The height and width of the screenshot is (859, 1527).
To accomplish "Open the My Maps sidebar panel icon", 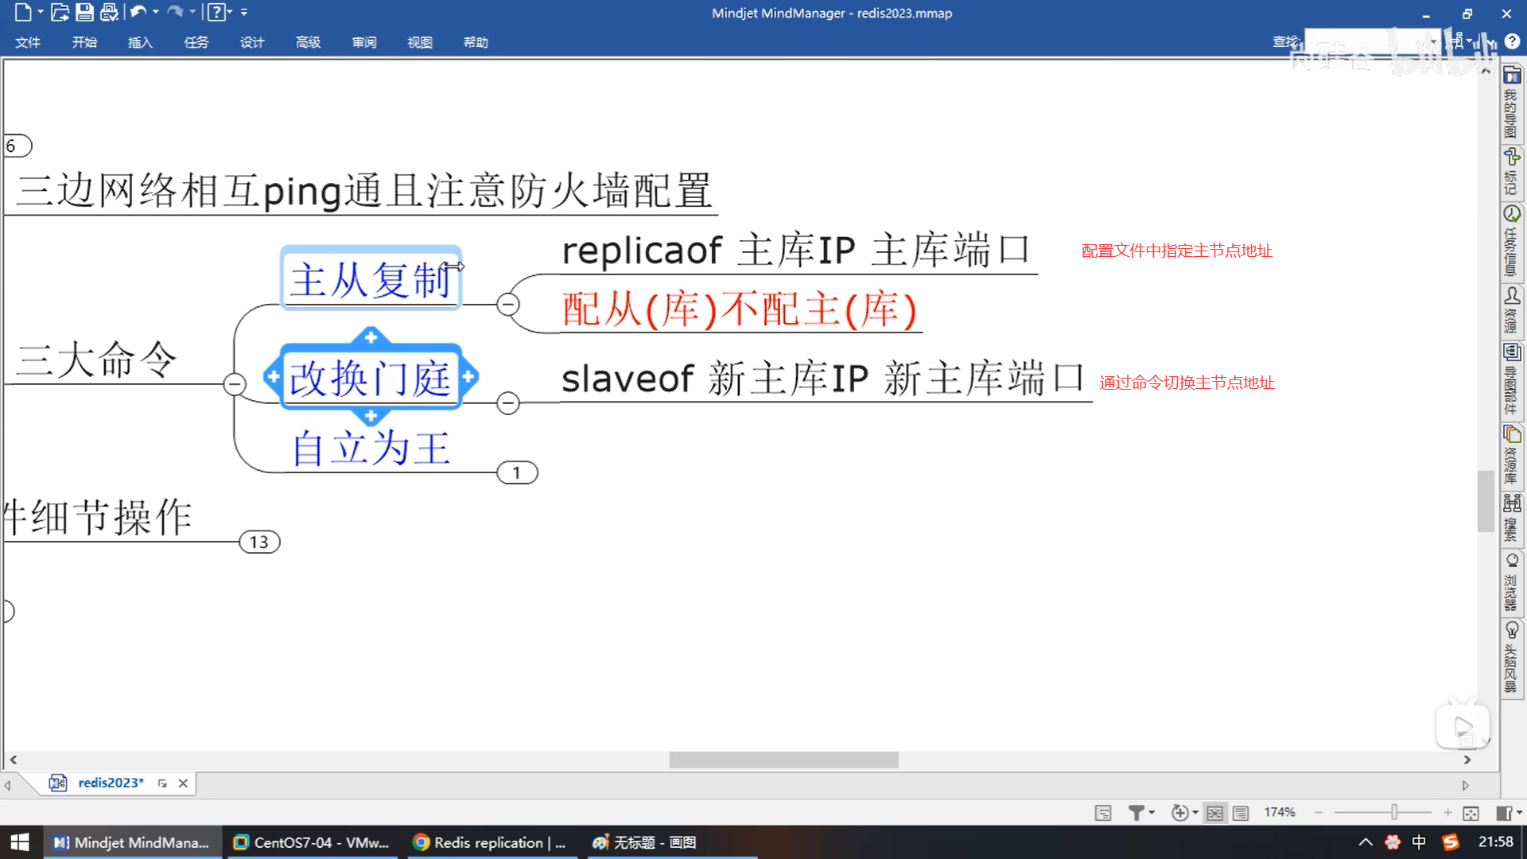I will click(x=1512, y=76).
